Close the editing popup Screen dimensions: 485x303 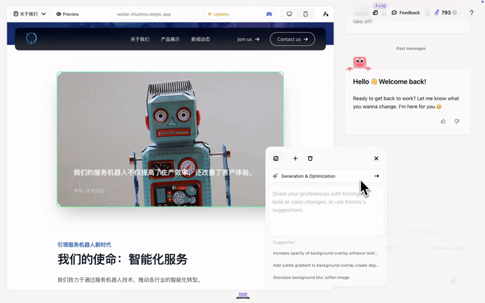(x=376, y=158)
